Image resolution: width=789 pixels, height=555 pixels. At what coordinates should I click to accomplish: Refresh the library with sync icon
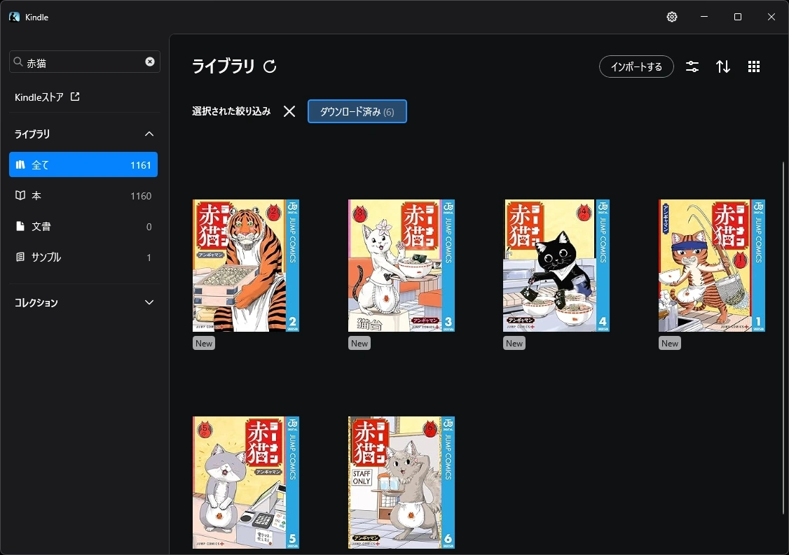click(x=270, y=66)
